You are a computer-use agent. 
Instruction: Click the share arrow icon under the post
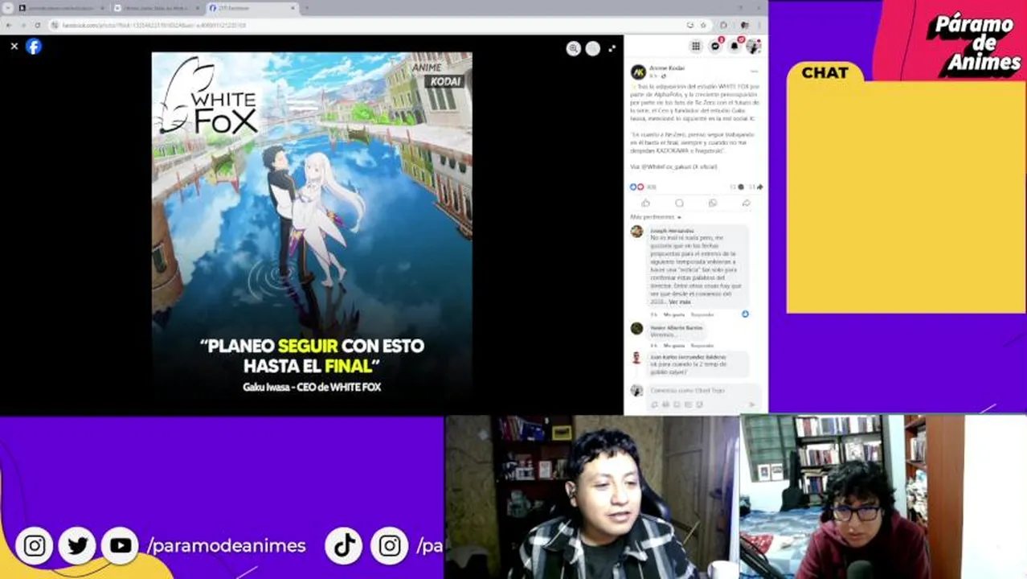point(746,203)
